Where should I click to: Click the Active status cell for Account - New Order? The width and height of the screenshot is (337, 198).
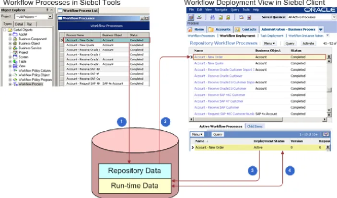[258, 148]
